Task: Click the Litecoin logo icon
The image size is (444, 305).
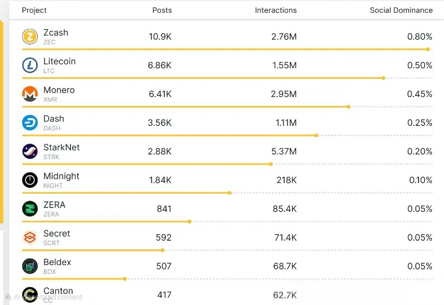Action: point(29,65)
